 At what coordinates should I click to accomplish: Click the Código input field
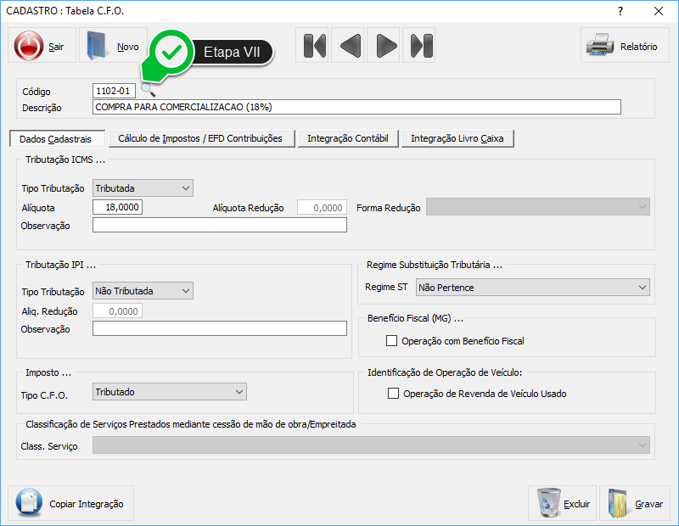coord(114,91)
